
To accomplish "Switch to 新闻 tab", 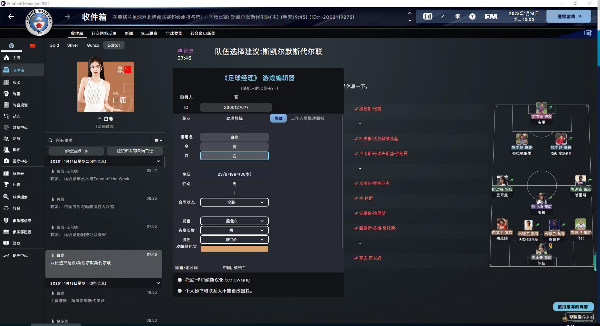I will [129, 33].
